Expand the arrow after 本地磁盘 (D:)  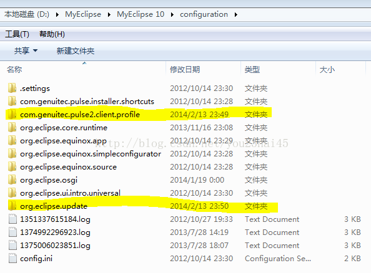57,14
